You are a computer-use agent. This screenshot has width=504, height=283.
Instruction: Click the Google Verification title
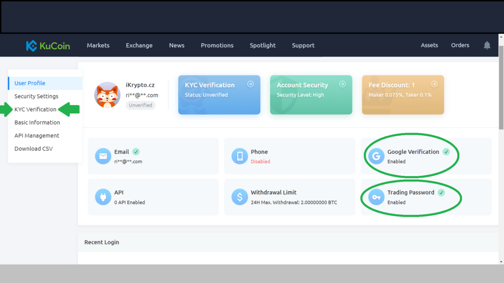413,152
